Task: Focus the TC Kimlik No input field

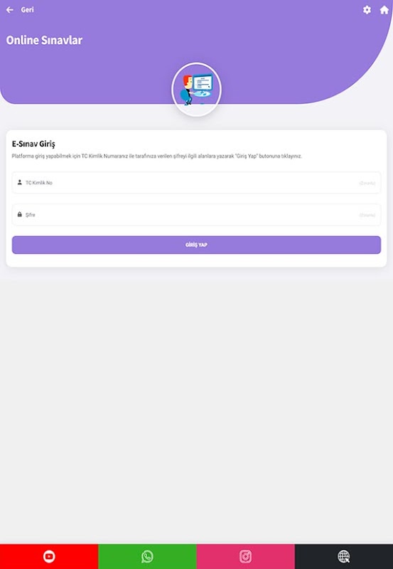Action: point(196,183)
